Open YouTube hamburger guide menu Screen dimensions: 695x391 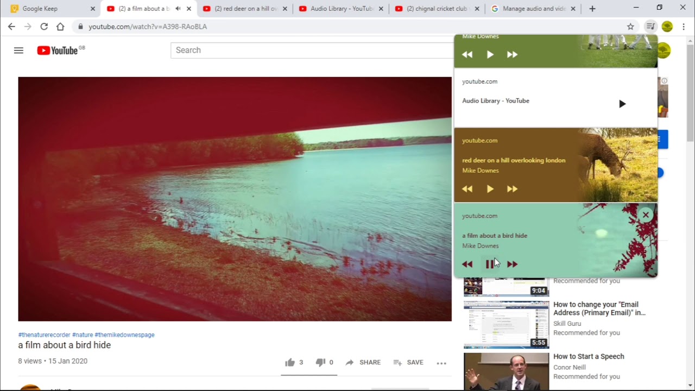click(x=18, y=51)
